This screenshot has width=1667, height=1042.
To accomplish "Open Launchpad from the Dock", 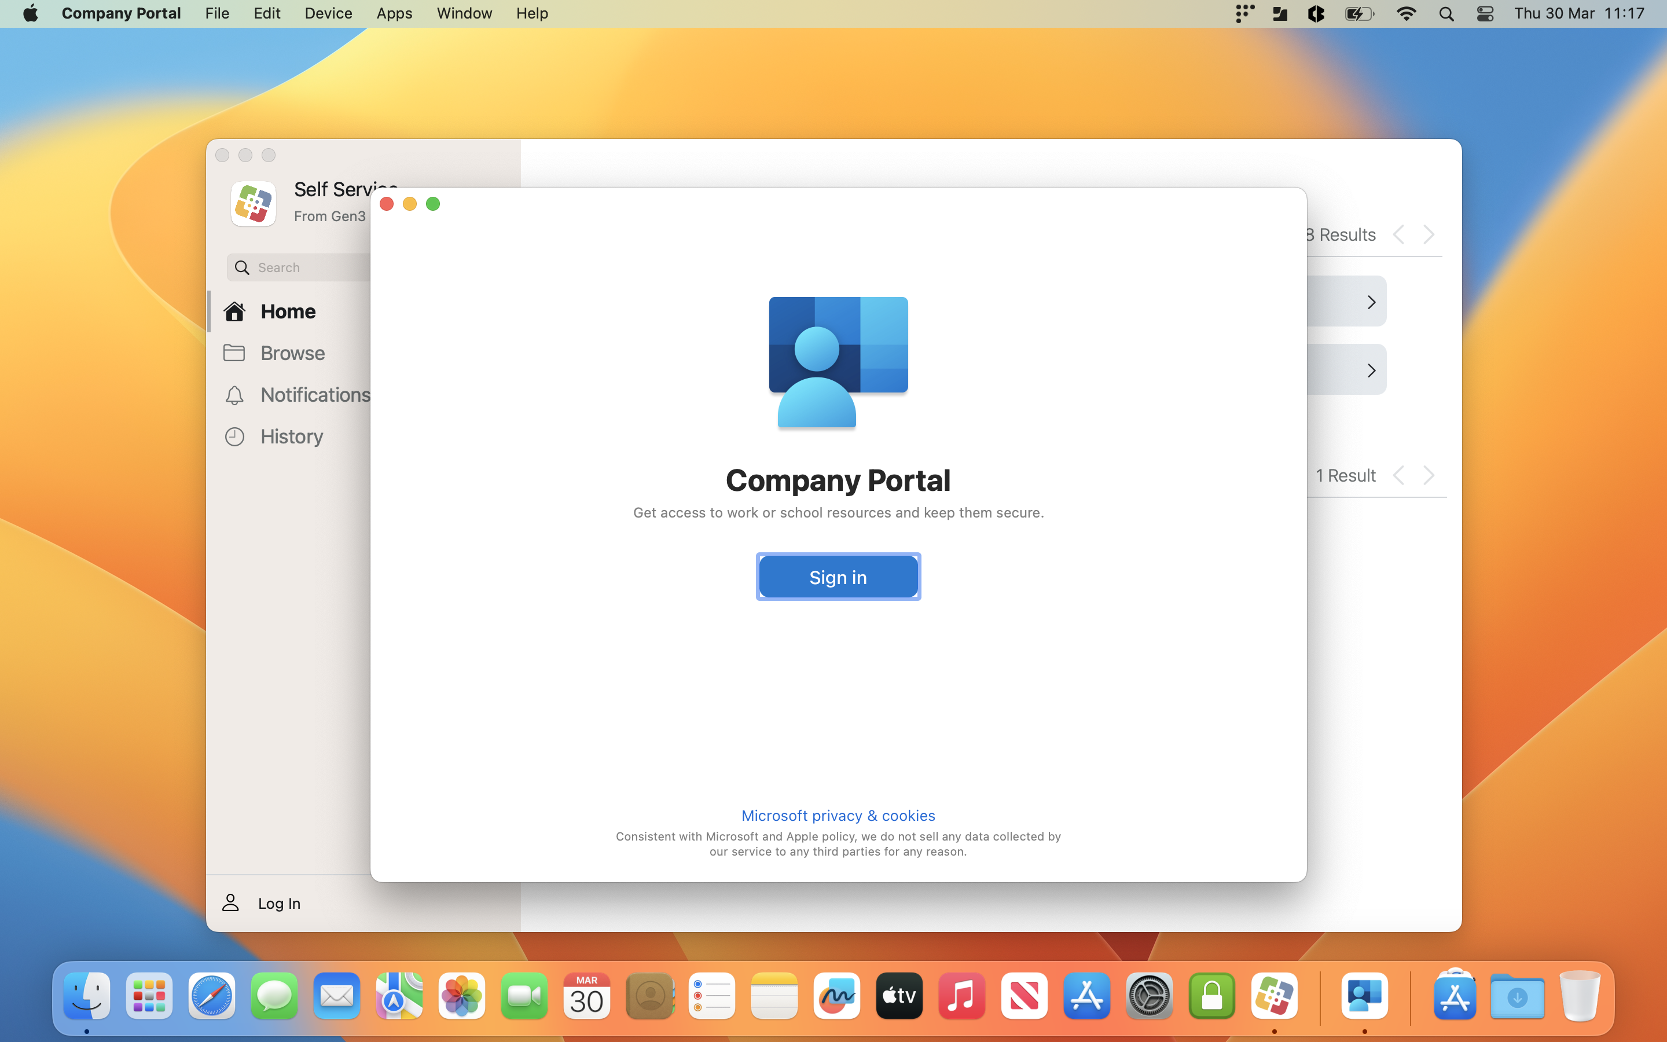I will [x=149, y=996].
